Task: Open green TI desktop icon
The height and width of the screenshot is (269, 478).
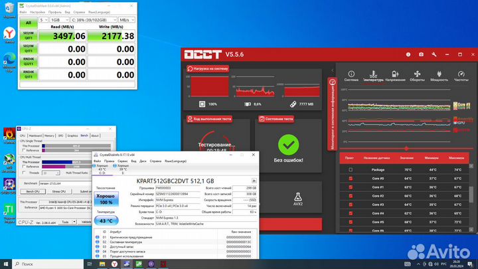Action: click(9, 209)
